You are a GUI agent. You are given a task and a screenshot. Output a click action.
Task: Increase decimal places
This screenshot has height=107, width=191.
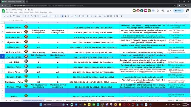point(35,16)
